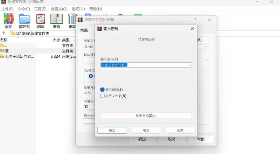Screen dimensions: 280x154
Task: Enable Encrypt file names (加密文件名) checkbox
Action: pos(102,96)
